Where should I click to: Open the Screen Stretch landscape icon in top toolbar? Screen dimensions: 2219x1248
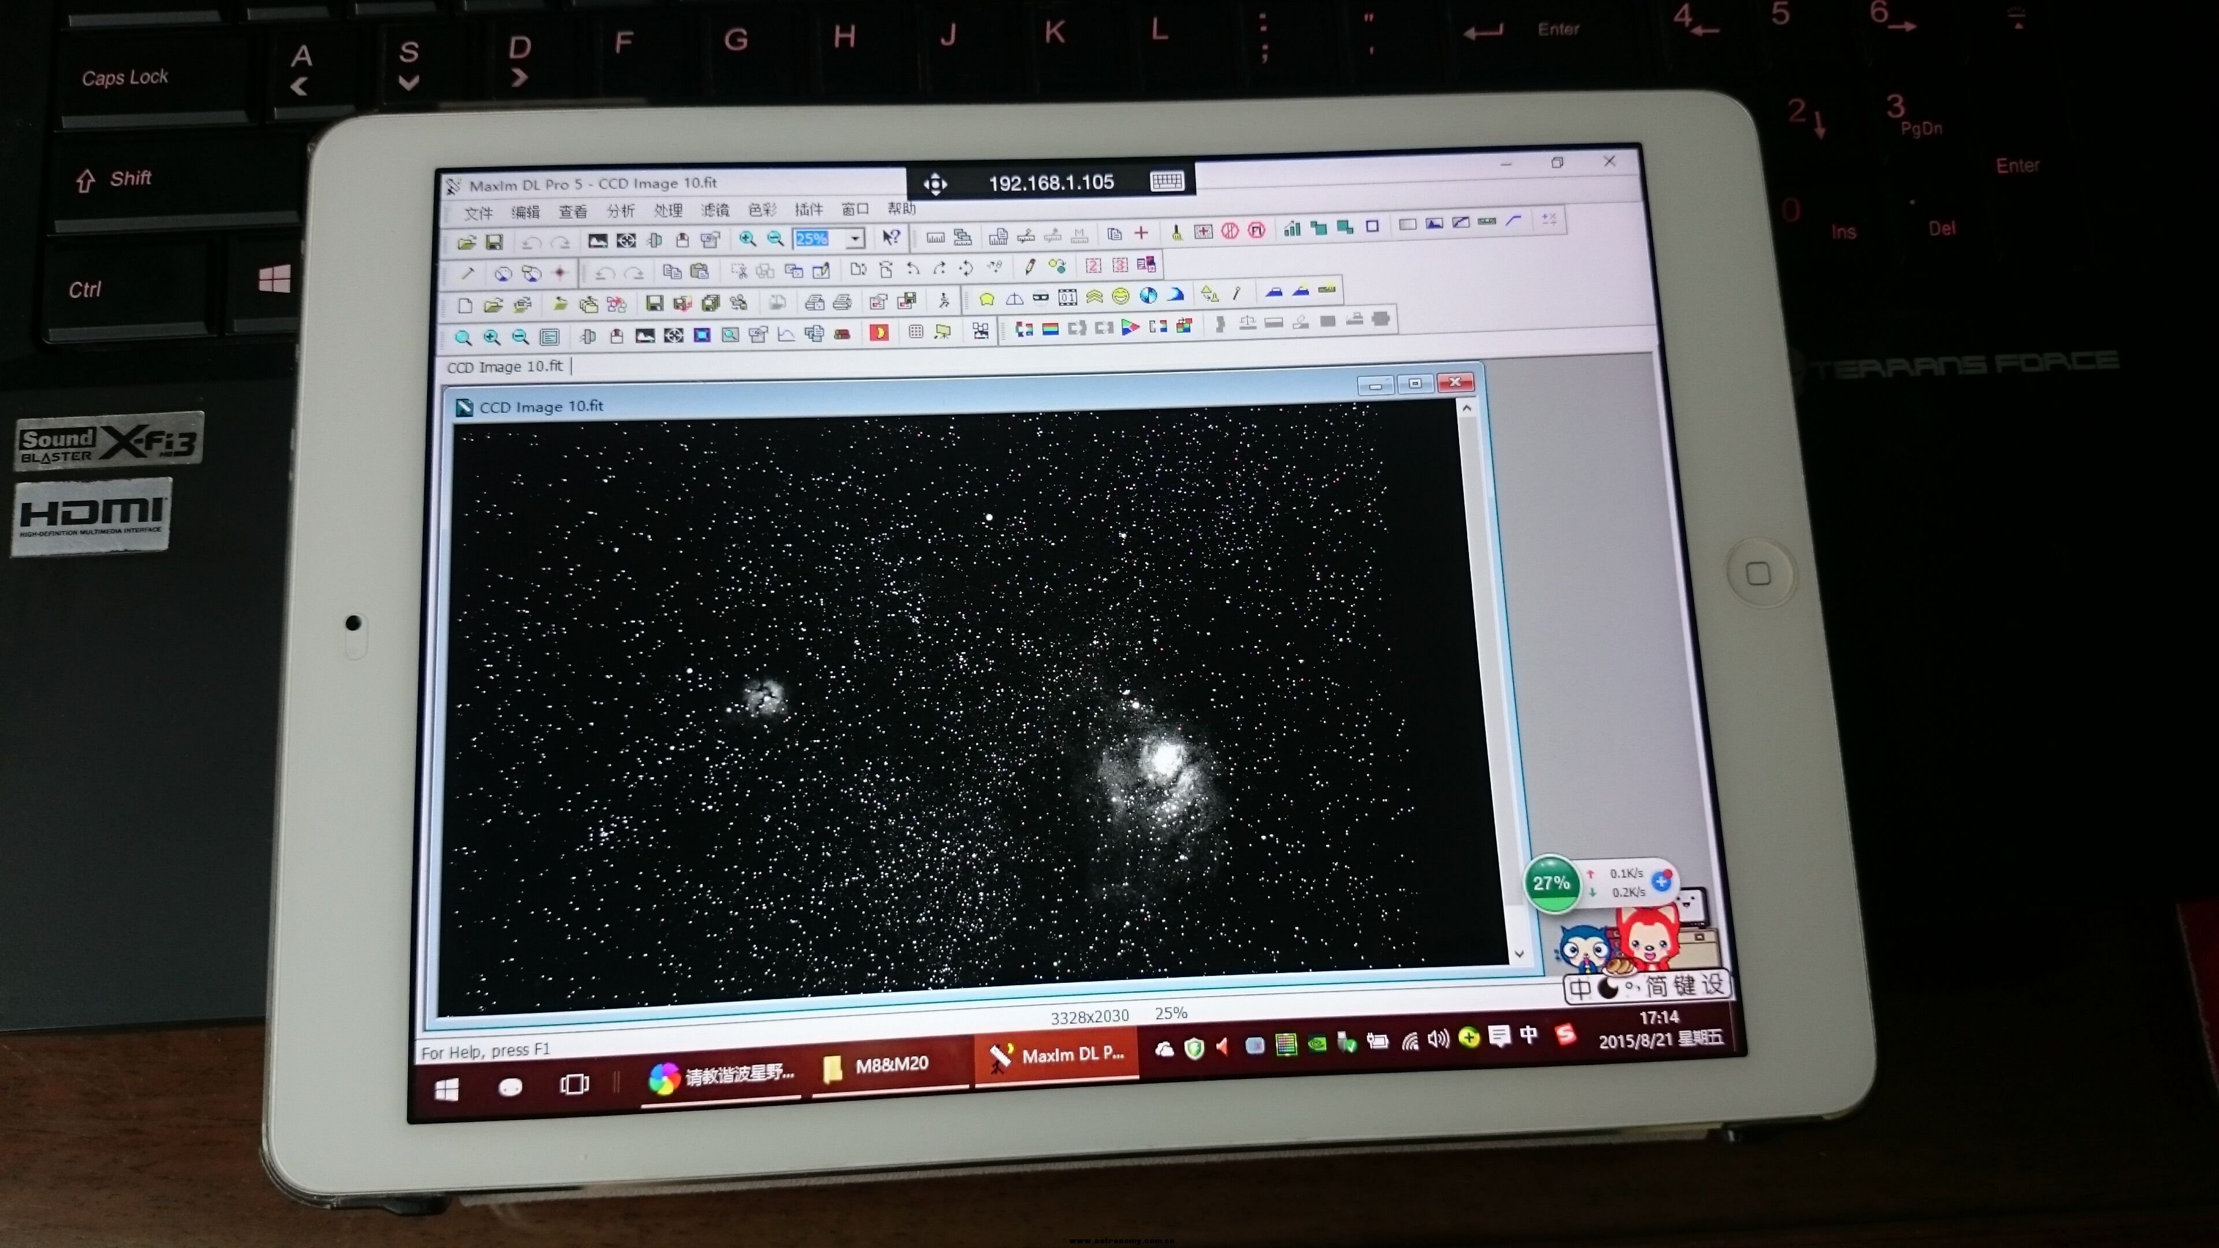click(x=597, y=241)
